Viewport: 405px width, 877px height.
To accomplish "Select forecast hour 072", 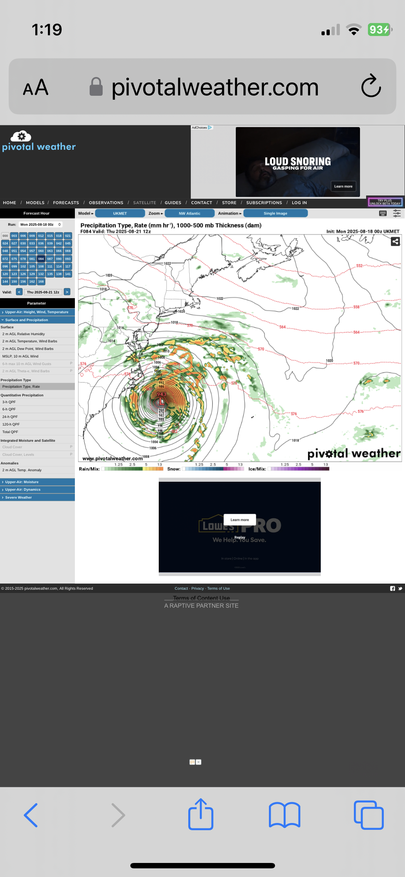I will [x=5, y=259].
